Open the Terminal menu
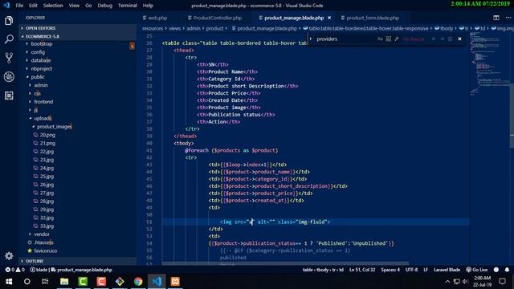Image resolution: width=514 pixels, height=289 pixels. 127,6
